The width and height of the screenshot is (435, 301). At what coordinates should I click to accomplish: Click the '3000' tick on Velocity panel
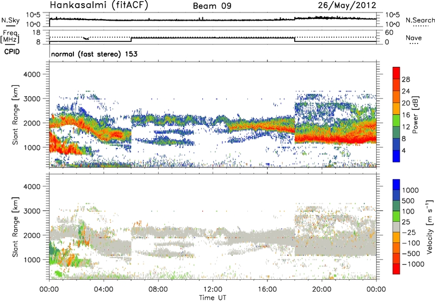click(32, 211)
